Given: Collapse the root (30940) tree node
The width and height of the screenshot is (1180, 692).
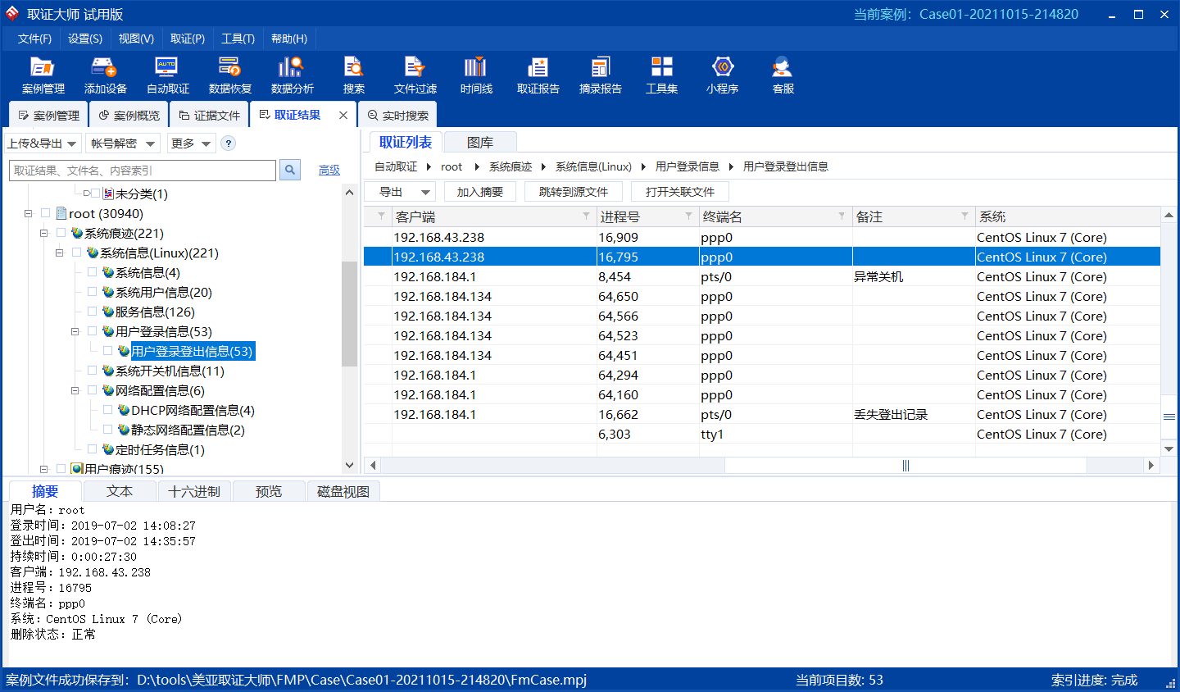Looking at the screenshot, I should (28, 213).
